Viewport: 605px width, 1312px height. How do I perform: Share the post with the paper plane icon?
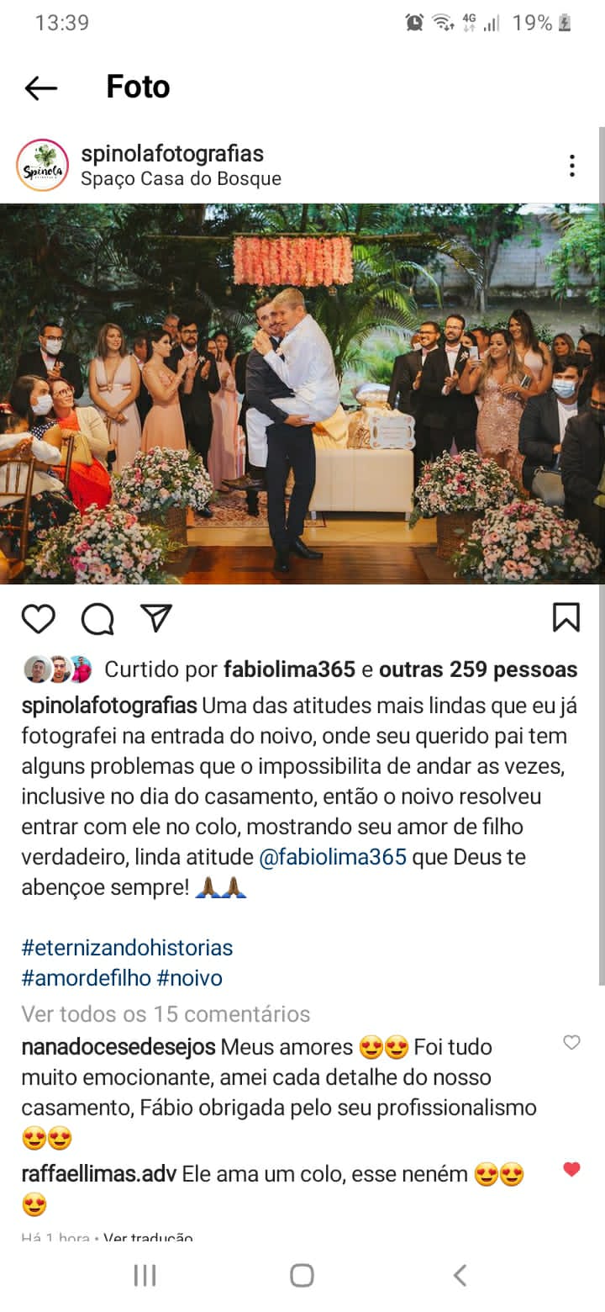[156, 617]
